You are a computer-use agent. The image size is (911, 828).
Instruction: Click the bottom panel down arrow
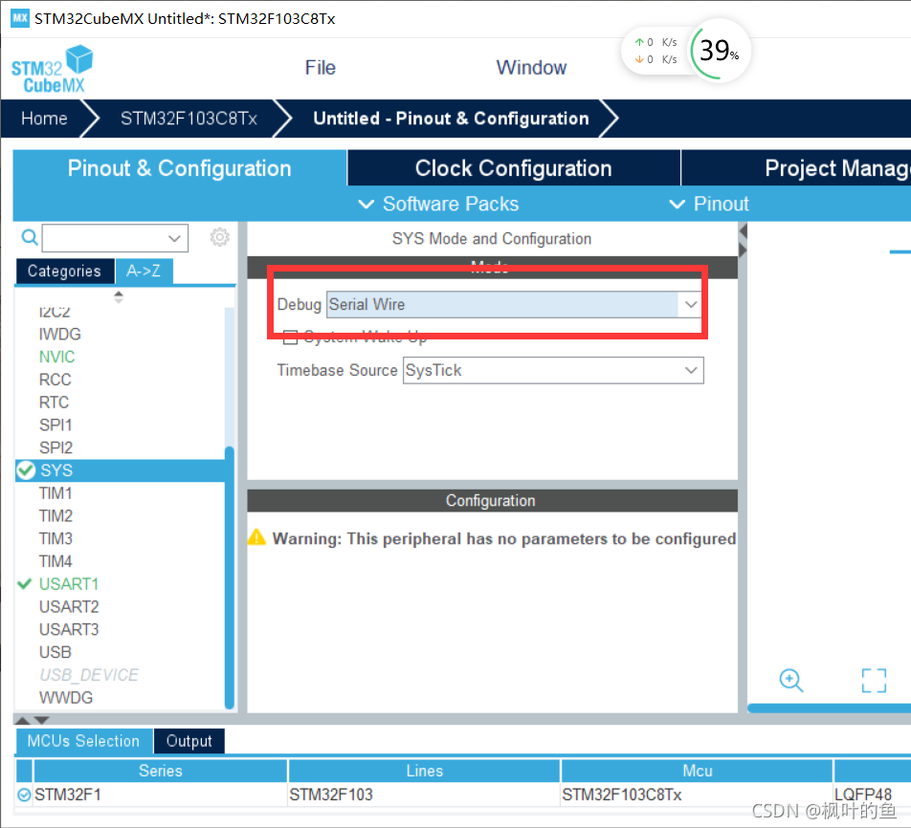point(42,721)
